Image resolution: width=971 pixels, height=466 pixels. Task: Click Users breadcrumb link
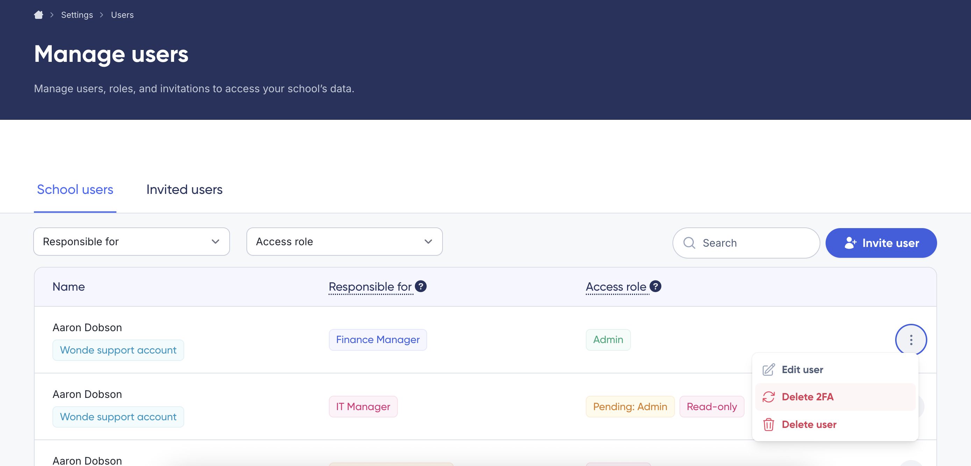(x=122, y=15)
